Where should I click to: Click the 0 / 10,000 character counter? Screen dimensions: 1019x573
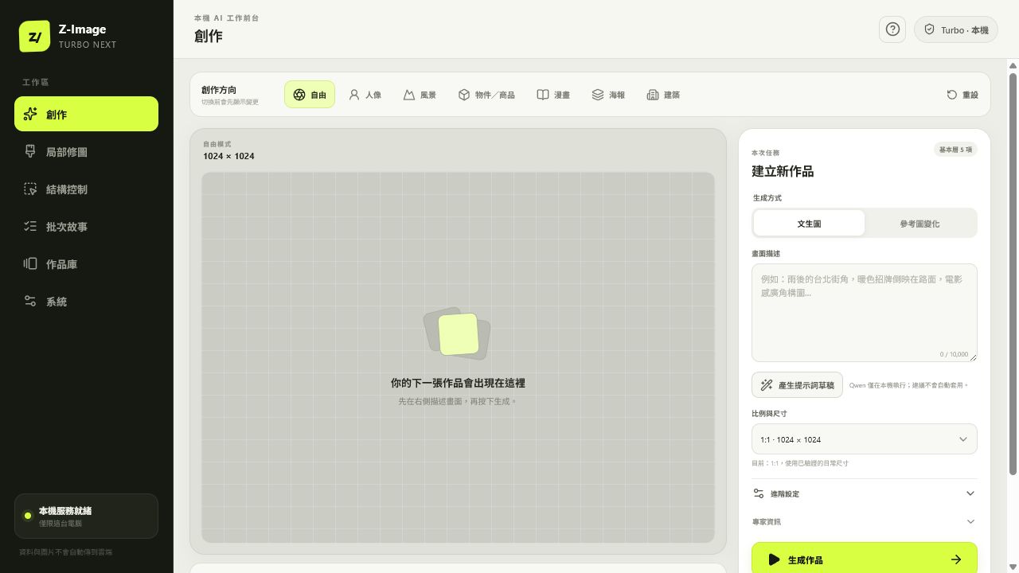coord(954,354)
